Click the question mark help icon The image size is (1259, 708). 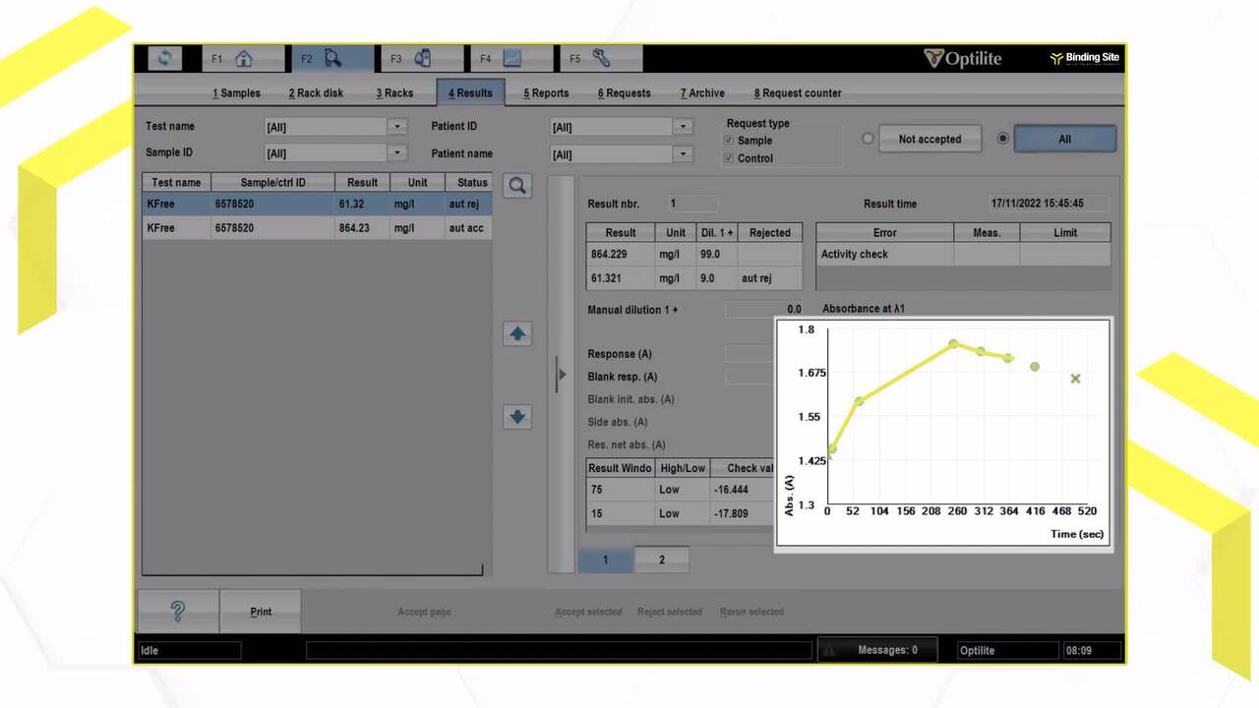[x=178, y=612]
